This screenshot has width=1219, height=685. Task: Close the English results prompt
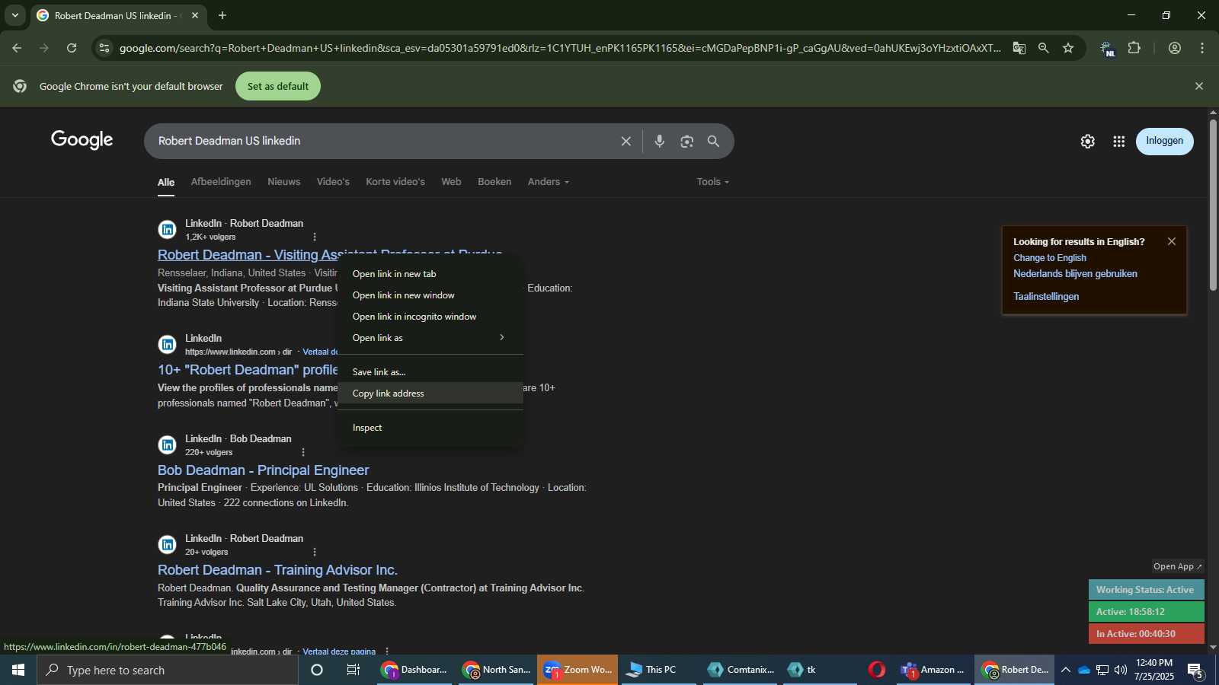click(1172, 241)
